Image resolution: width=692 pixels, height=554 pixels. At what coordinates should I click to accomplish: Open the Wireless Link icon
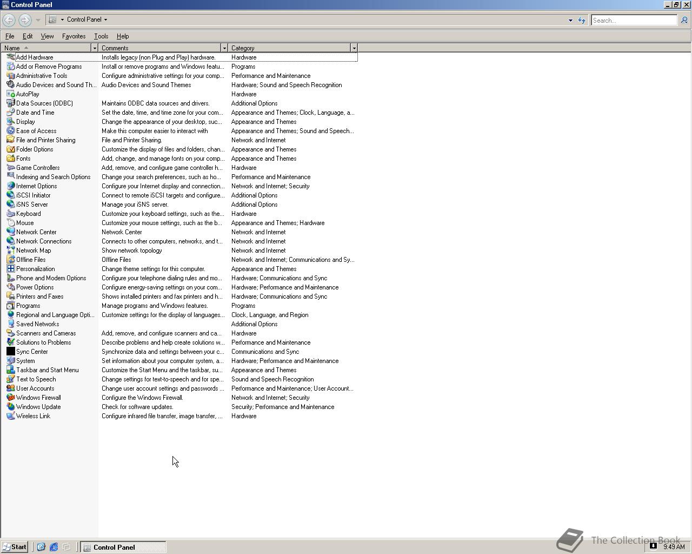[10, 416]
